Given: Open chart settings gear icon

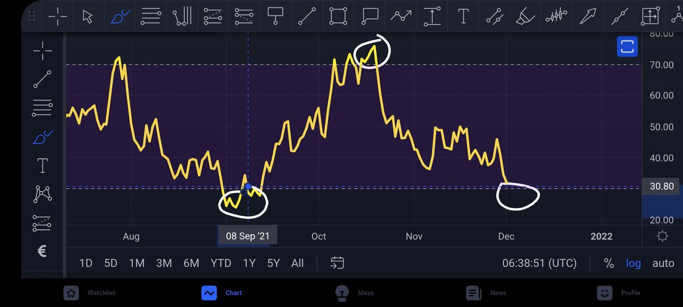Looking at the screenshot, I should click(663, 236).
